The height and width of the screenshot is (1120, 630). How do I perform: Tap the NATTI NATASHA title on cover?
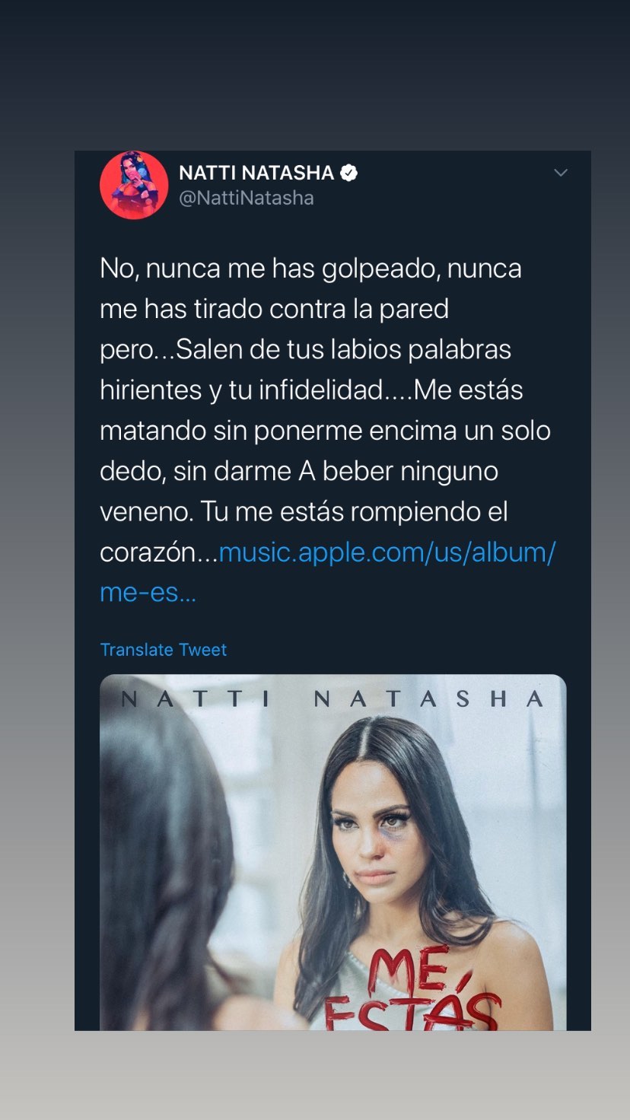coord(333,698)
